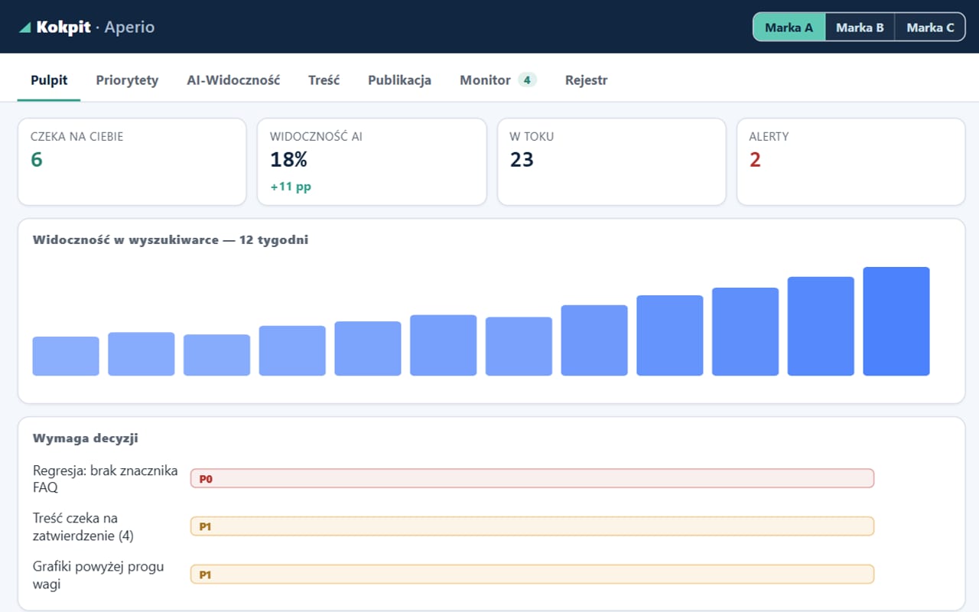Click the +11 pp change value
979x612 pixels.
pyautogui.click(x=291, y=187)
